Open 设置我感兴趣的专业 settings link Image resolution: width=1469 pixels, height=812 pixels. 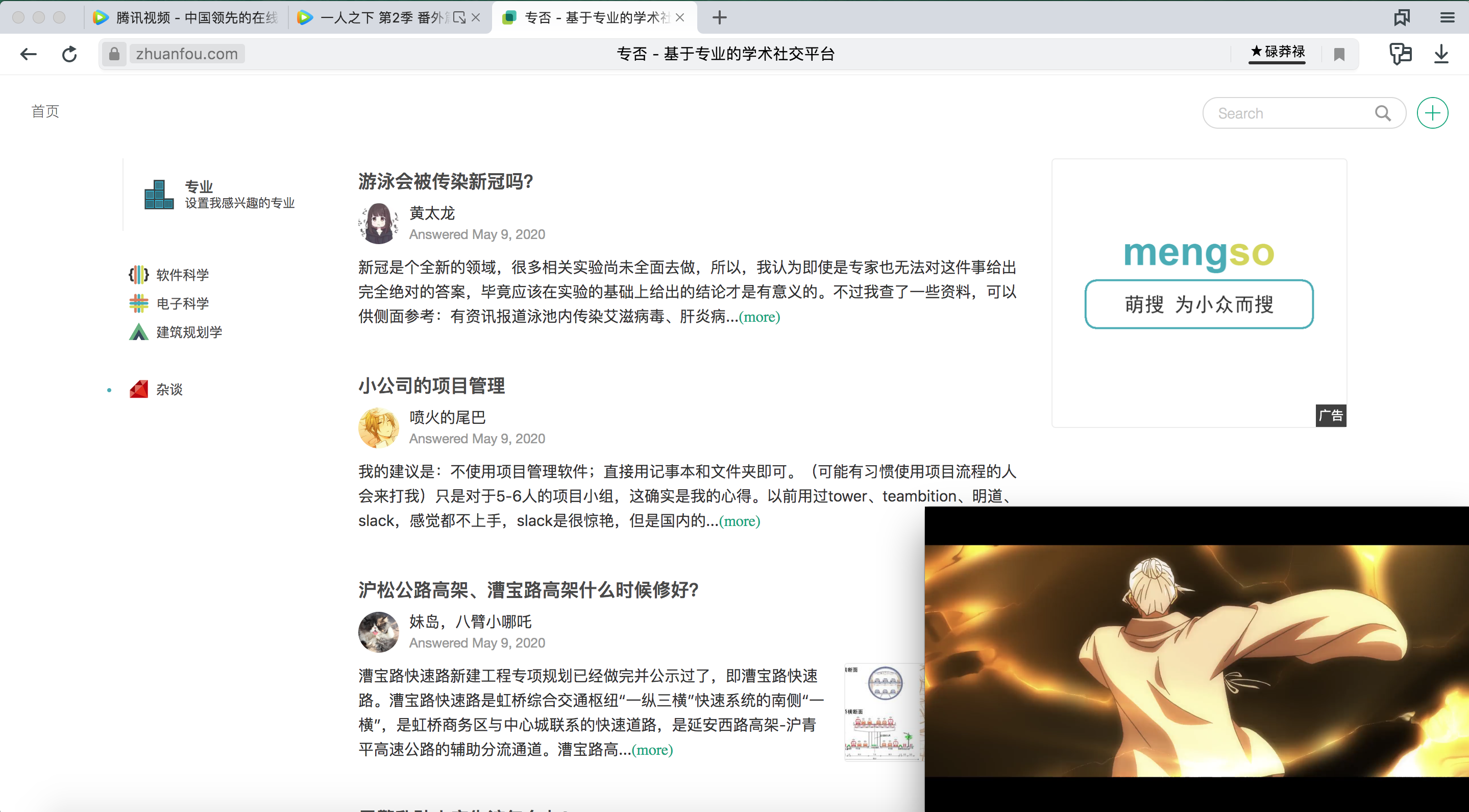coord(239,203)
